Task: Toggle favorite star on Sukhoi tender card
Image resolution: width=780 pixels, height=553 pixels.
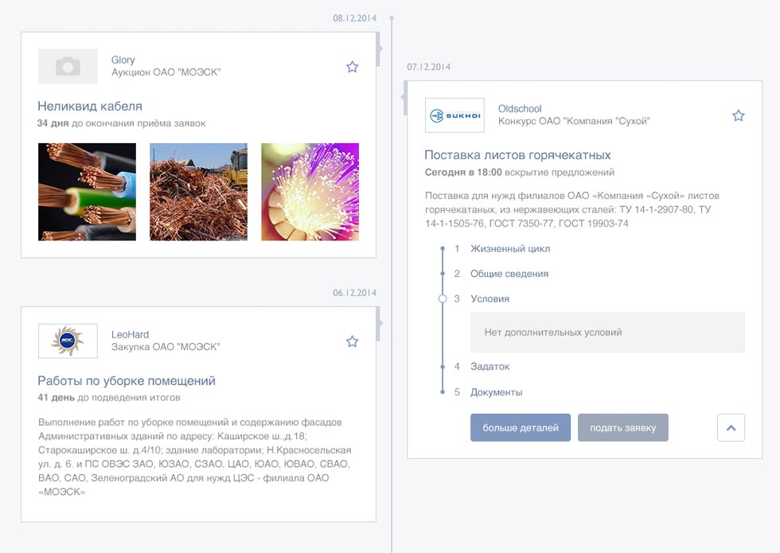Action: pos(738,115)
